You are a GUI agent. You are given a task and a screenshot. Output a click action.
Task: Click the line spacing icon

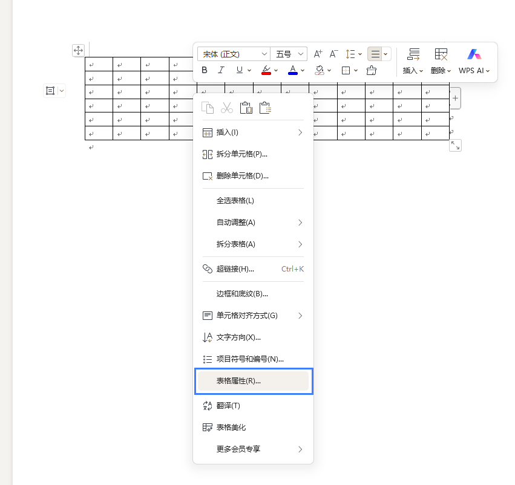[350, 54]
